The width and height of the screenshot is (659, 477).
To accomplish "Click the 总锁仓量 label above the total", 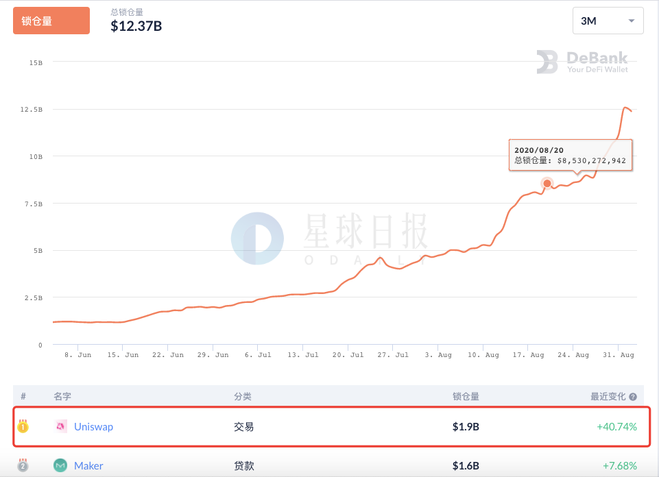I will (x=127, y=12).
